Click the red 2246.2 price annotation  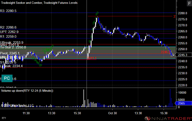pos(165,52)
